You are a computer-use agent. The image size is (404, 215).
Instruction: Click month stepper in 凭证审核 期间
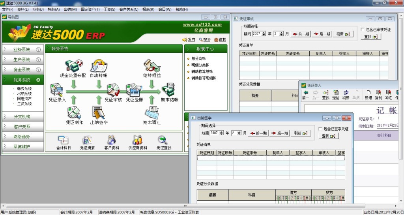pos(281,34)
